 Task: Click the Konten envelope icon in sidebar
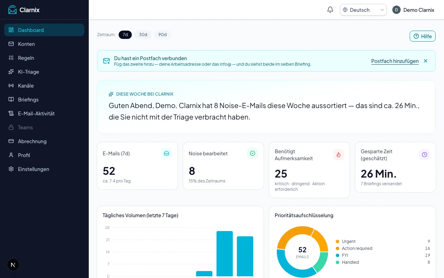tap(11, 44)
